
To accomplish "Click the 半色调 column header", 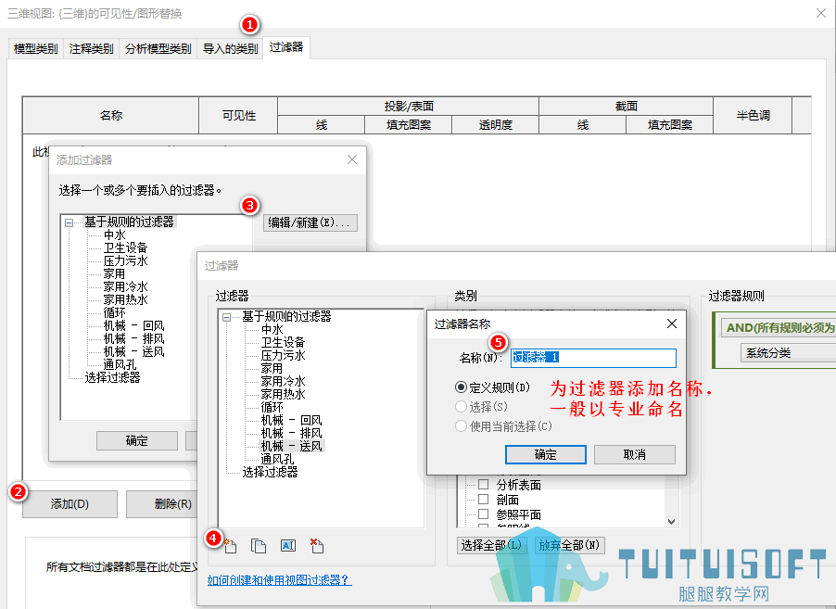I will [x=753, y=115].
